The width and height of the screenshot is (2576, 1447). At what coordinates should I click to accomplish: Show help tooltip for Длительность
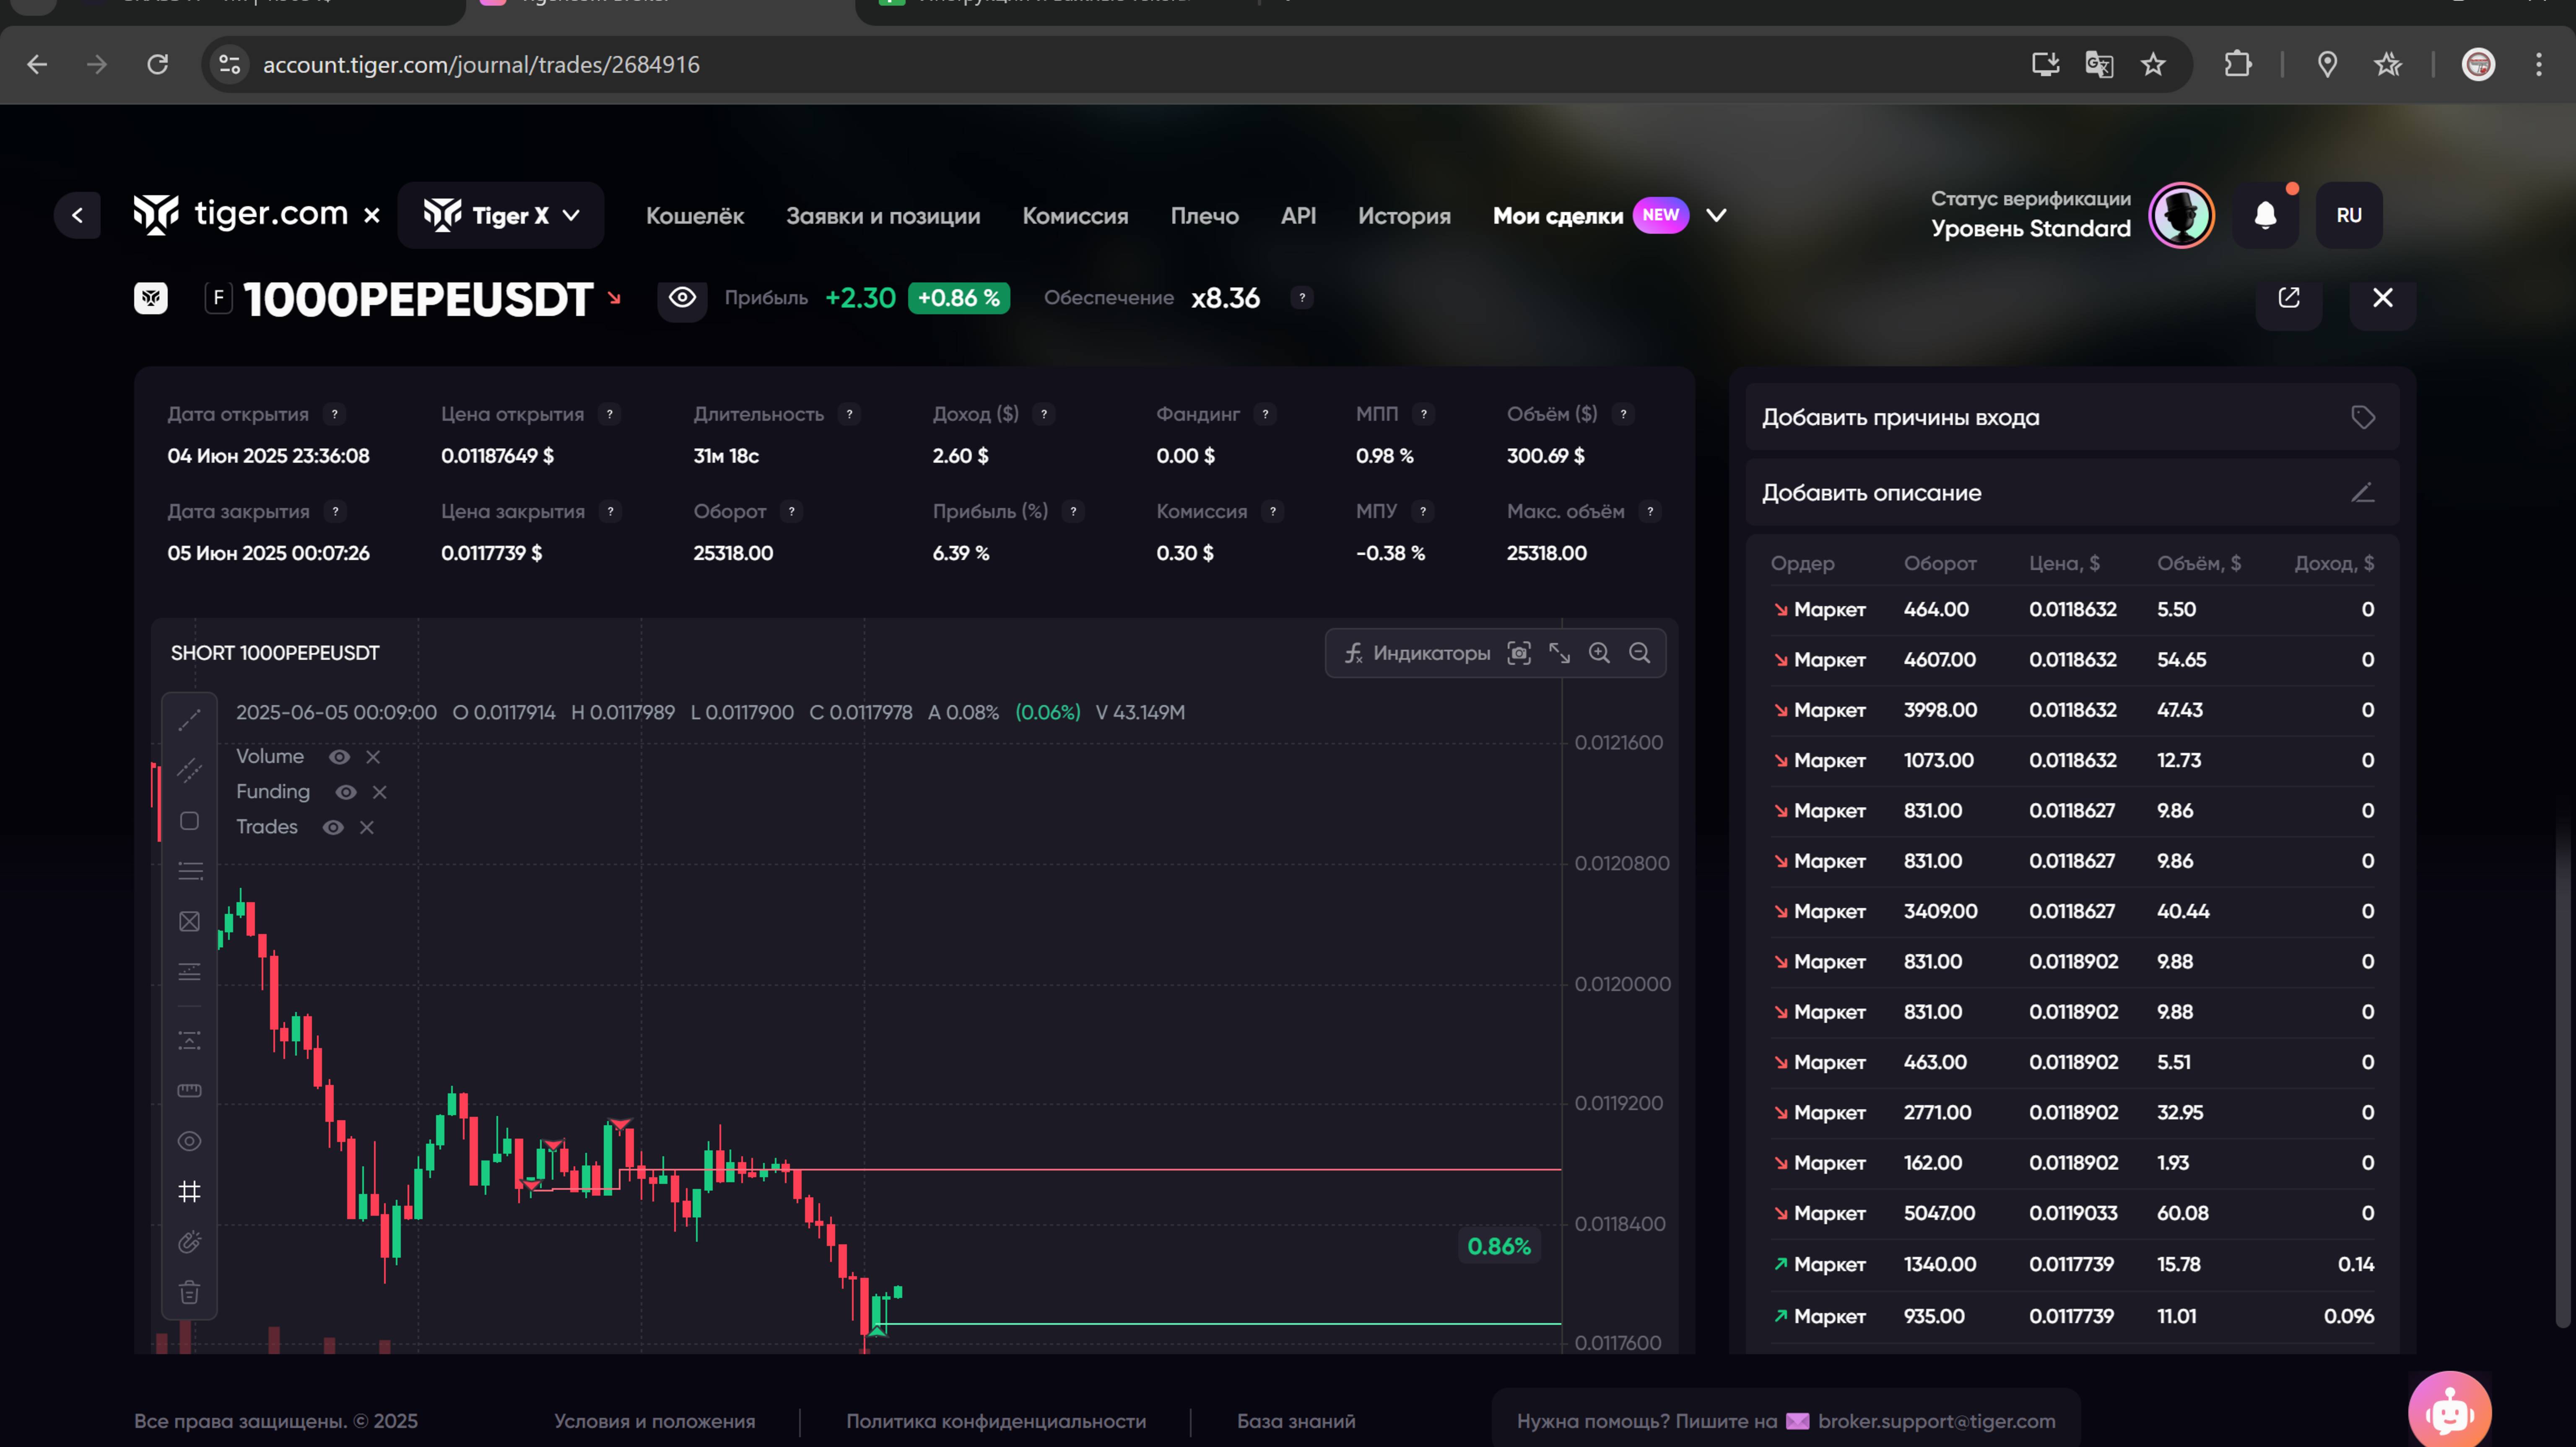pyautogui.click(x=849, y=414)
